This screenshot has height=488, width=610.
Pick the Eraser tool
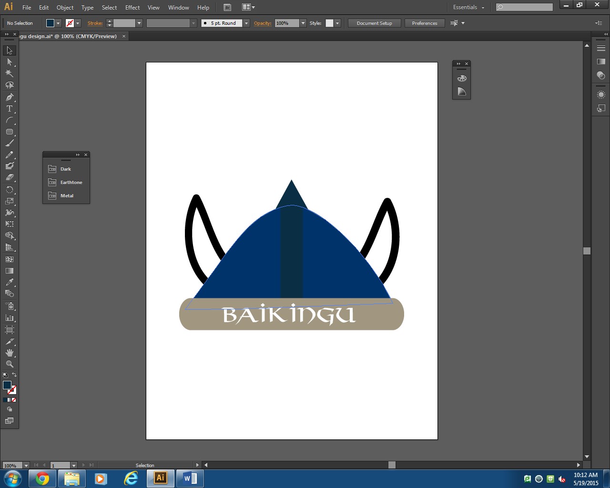pyautogui.click(x=9, y=177)
